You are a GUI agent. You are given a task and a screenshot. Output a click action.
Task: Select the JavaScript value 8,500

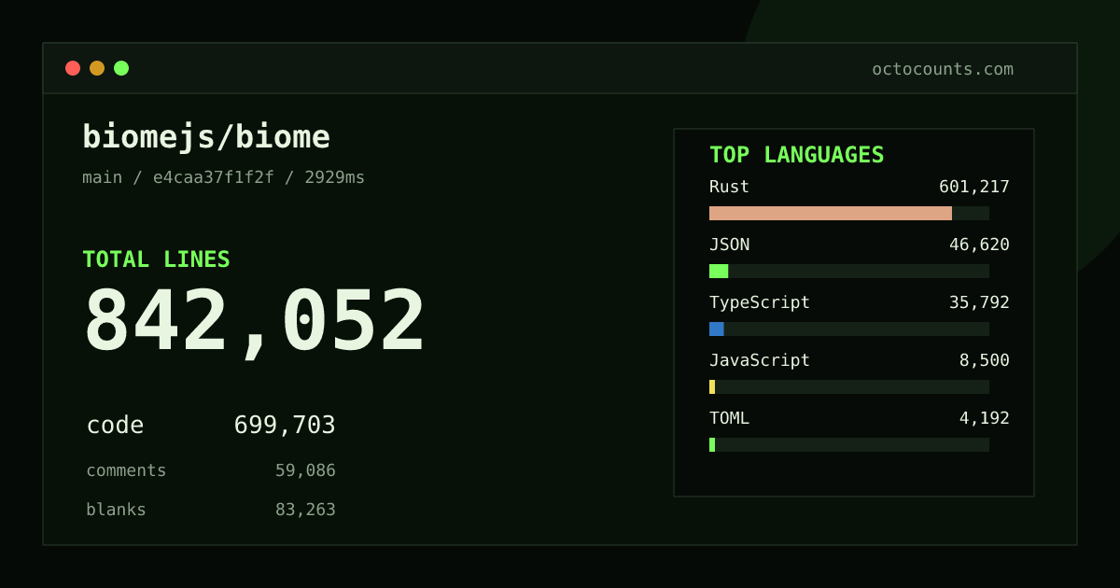[985, 360]
